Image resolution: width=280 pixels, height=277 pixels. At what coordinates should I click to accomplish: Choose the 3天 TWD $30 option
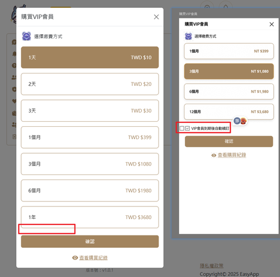tap(90, 110)
